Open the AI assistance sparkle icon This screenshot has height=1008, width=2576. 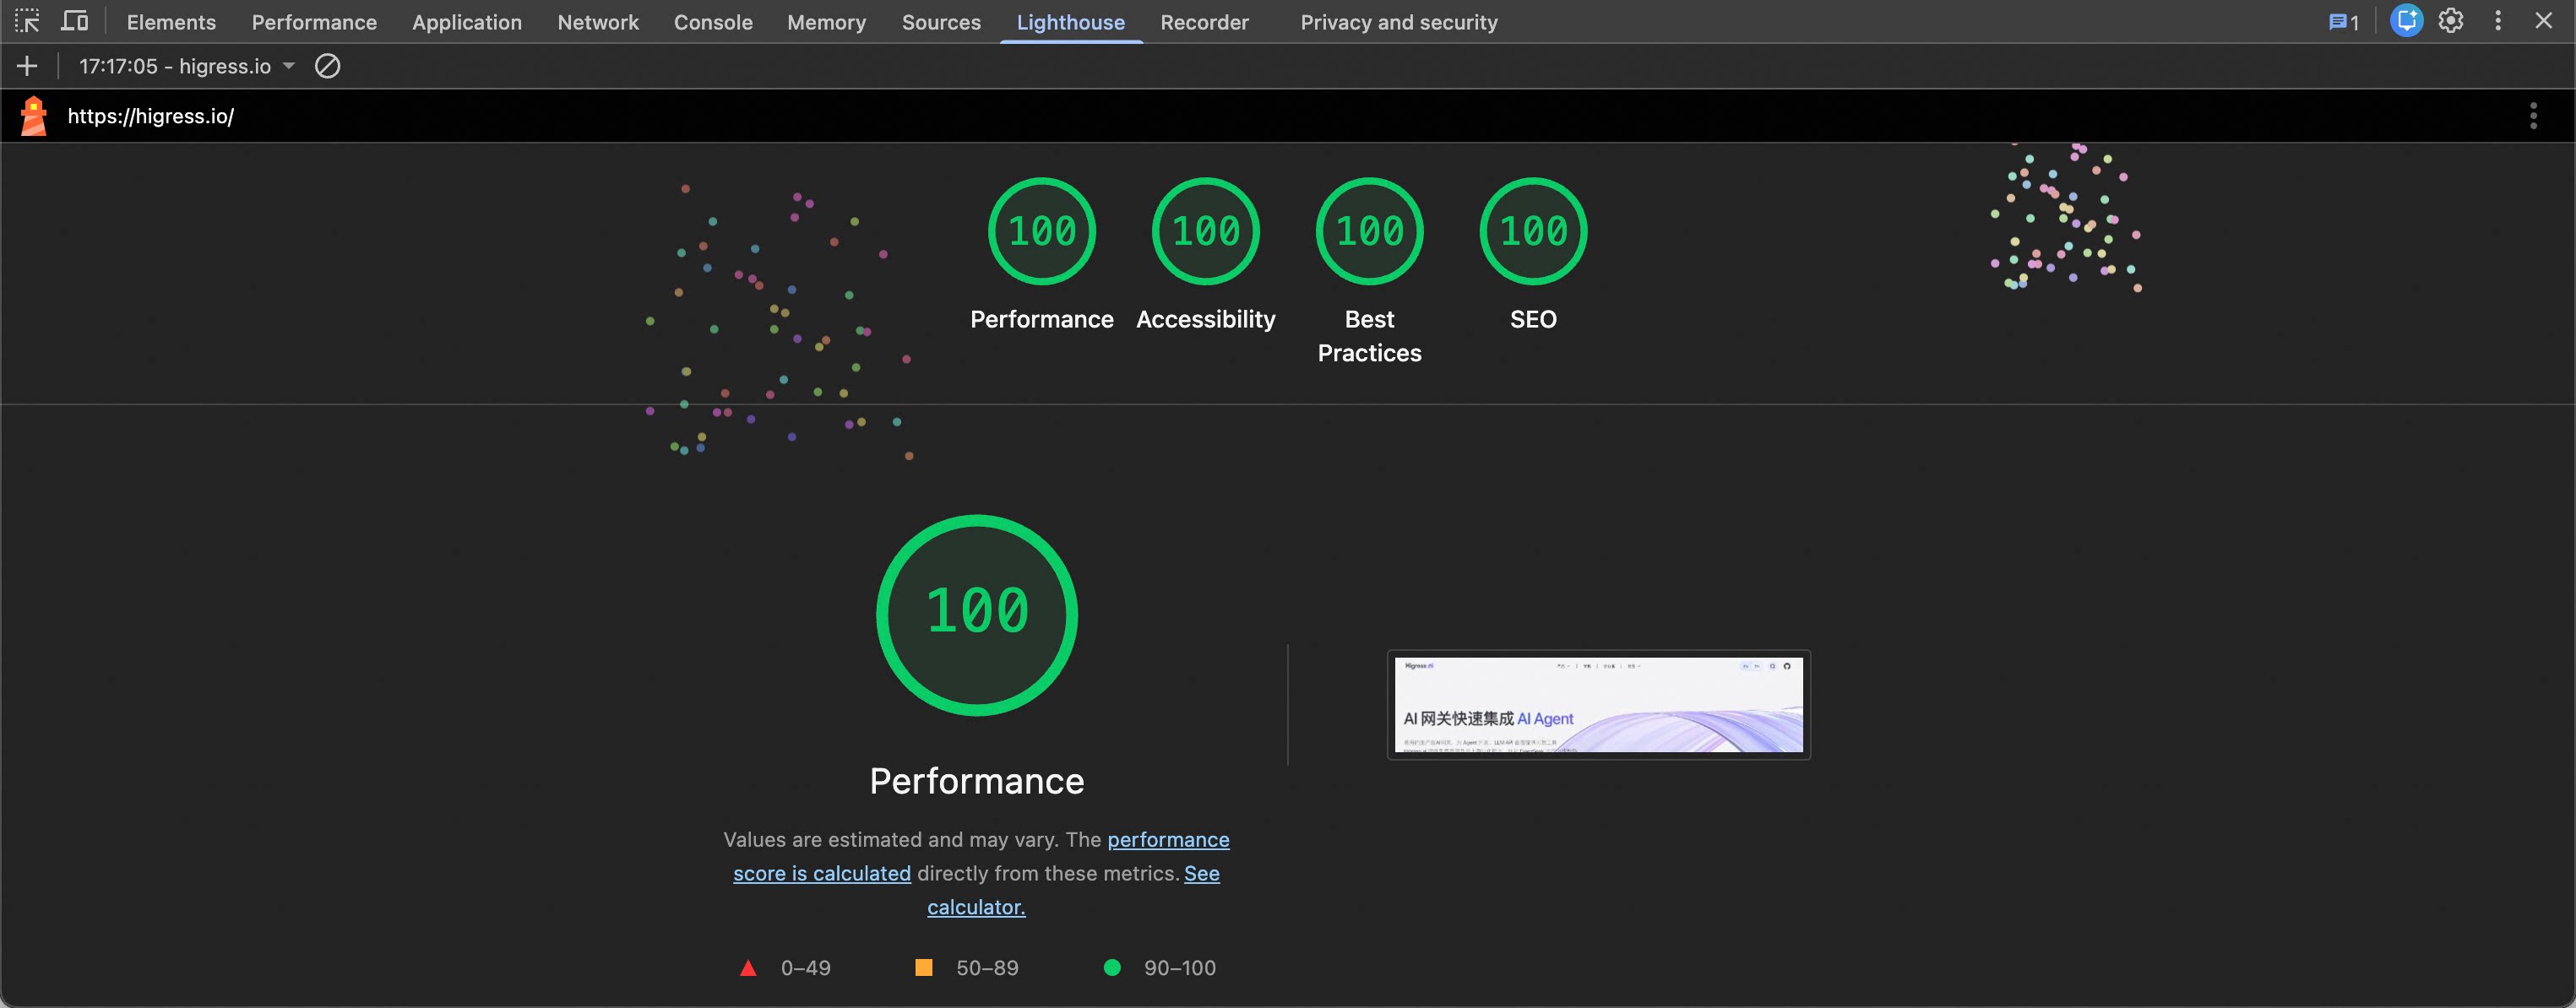[2406, 21]
